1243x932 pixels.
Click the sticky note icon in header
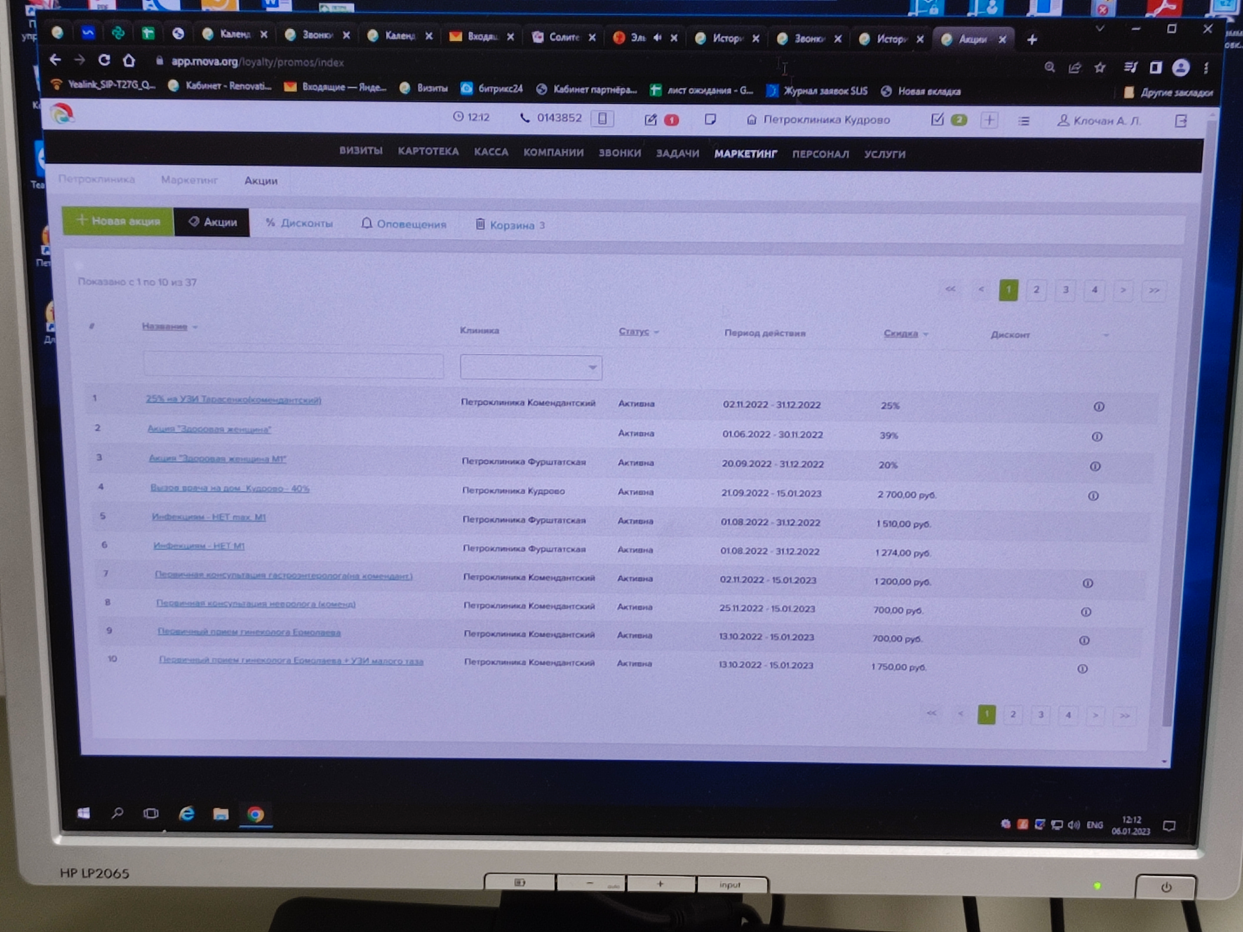[710, 119]
